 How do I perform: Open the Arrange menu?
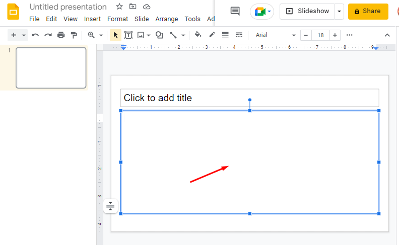(167, 19)
